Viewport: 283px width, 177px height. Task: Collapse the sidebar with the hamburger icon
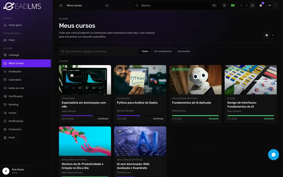pyautogui.click(x=61, y=5)
